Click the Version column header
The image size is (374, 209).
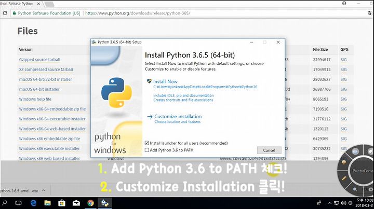click(x=25, y=49)
